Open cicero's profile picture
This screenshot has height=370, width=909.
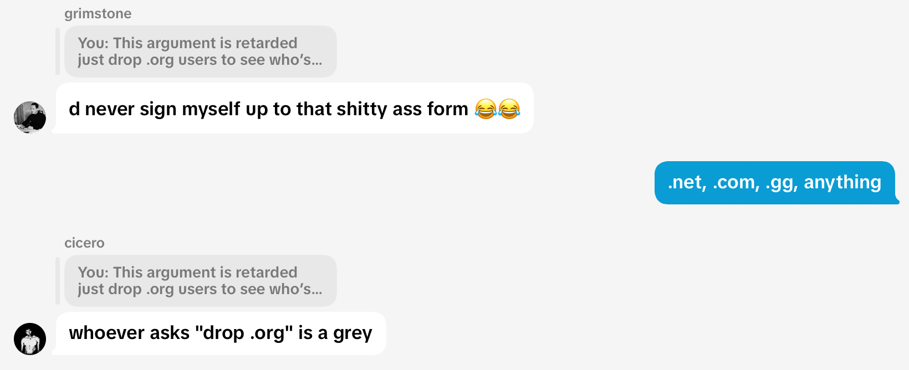point(30,339)
